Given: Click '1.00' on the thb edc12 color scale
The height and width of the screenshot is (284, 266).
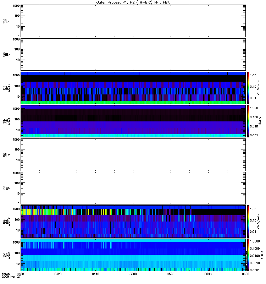Looking at the screenshot, I should [253, 75].
